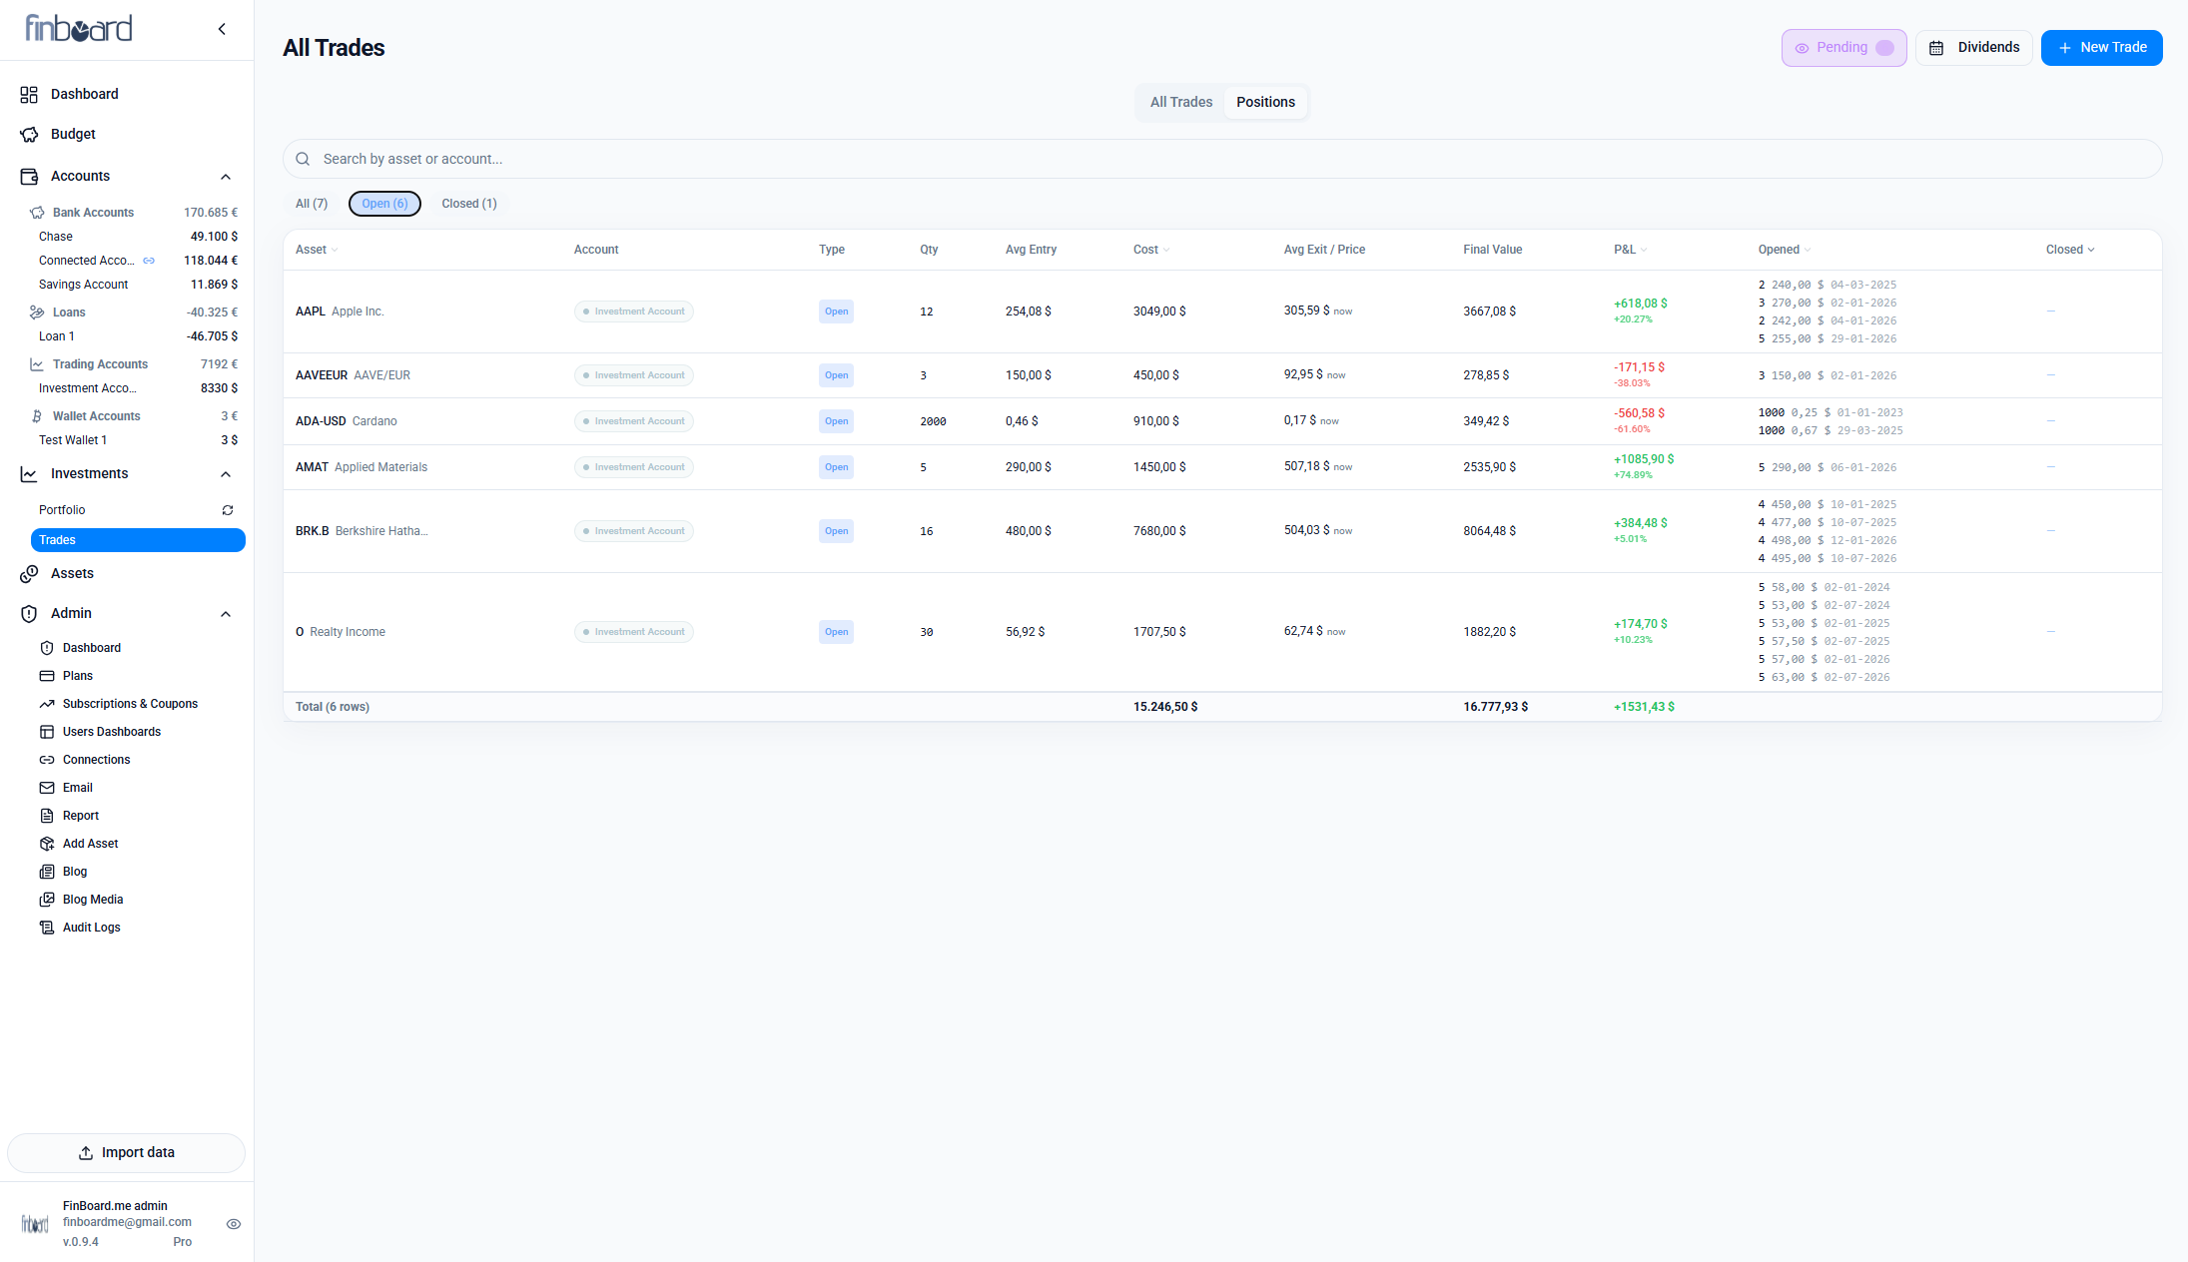Click the admin Dashboard shield icon

tap(47, 648)
